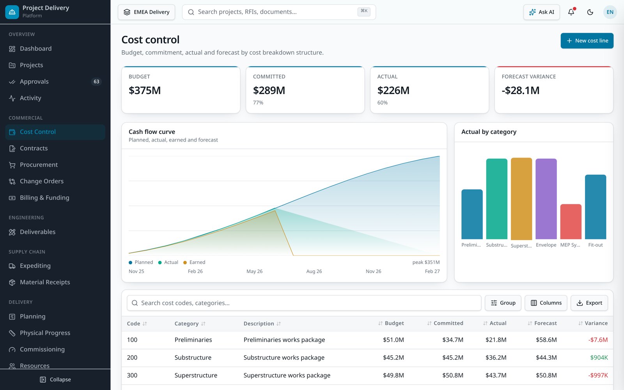Viewport: 624px width, 390px height.
Task: Open the EMEA Delivery workspace switcher
Action: tap(146, 12)
